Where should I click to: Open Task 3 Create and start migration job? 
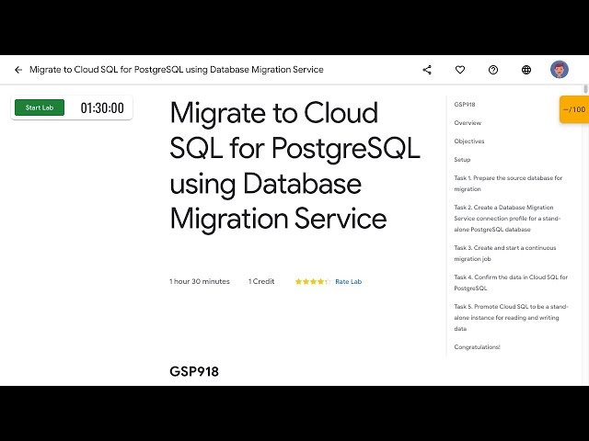point(505,254)
